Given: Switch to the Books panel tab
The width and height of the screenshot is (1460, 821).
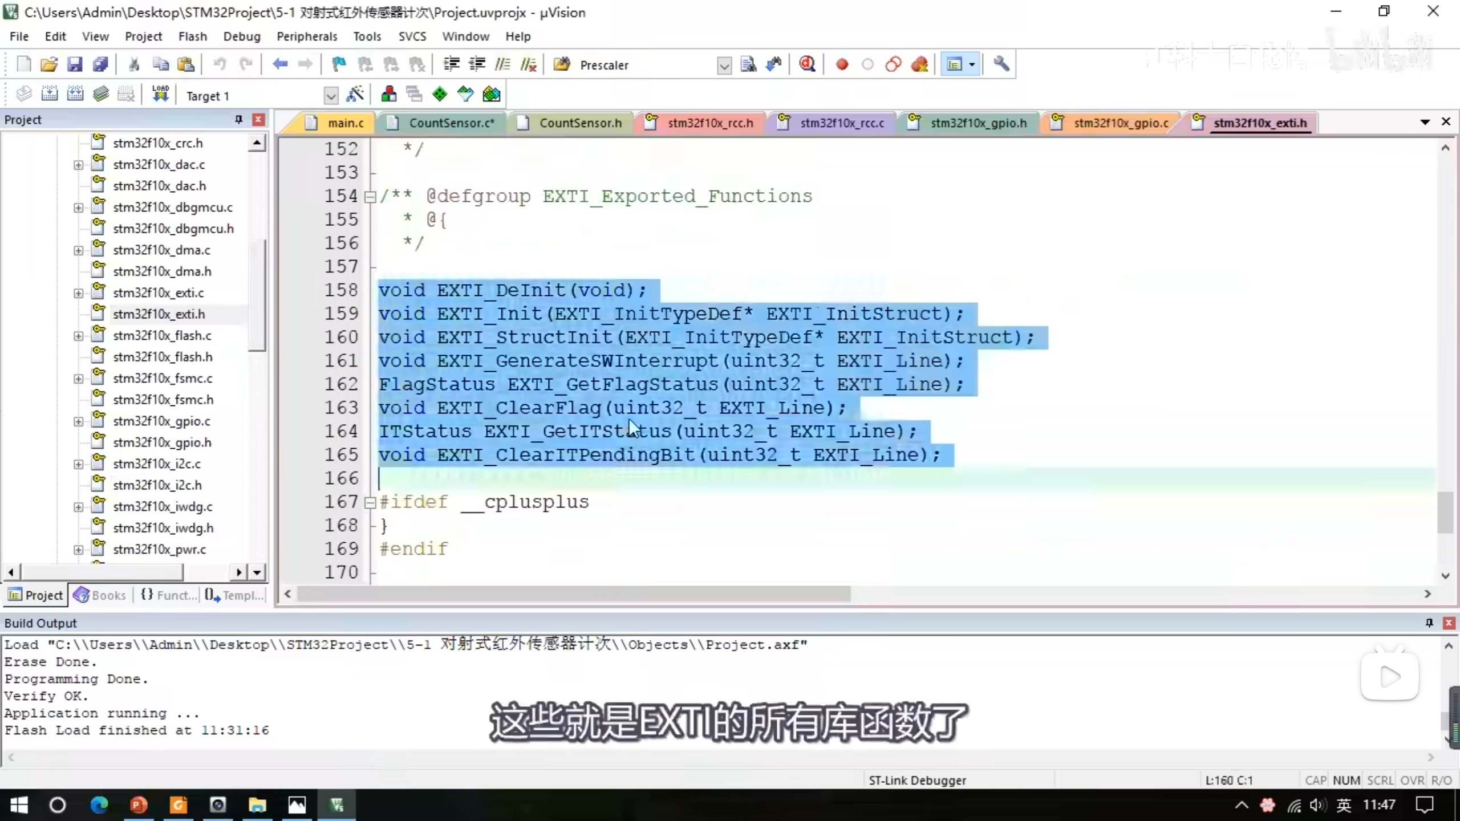Looking at the screenshot, I should tap(100, 595).
